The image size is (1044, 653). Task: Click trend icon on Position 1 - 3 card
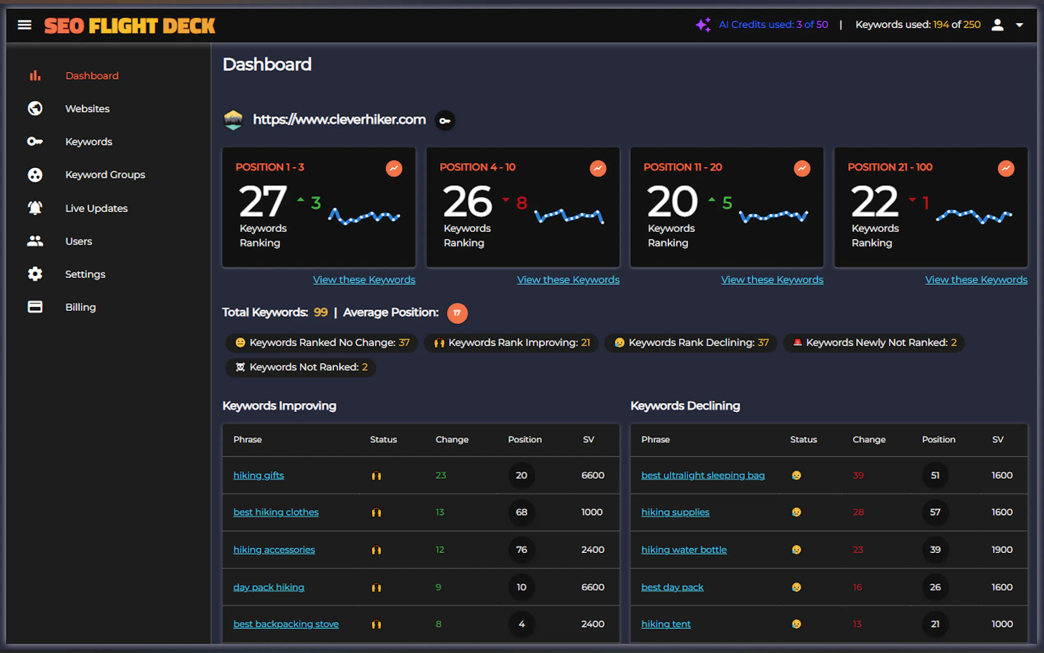(394, 169)
